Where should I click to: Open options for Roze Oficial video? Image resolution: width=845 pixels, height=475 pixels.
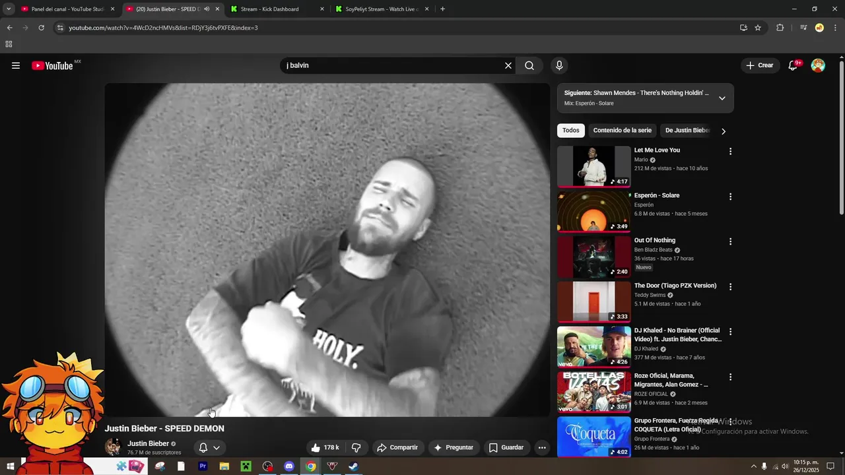point(730,377)
